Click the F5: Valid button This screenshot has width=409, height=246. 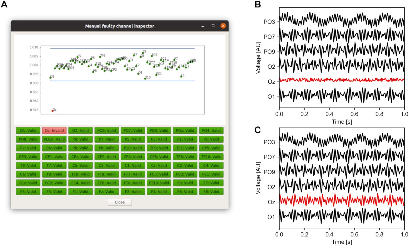[x=28, y=191]
